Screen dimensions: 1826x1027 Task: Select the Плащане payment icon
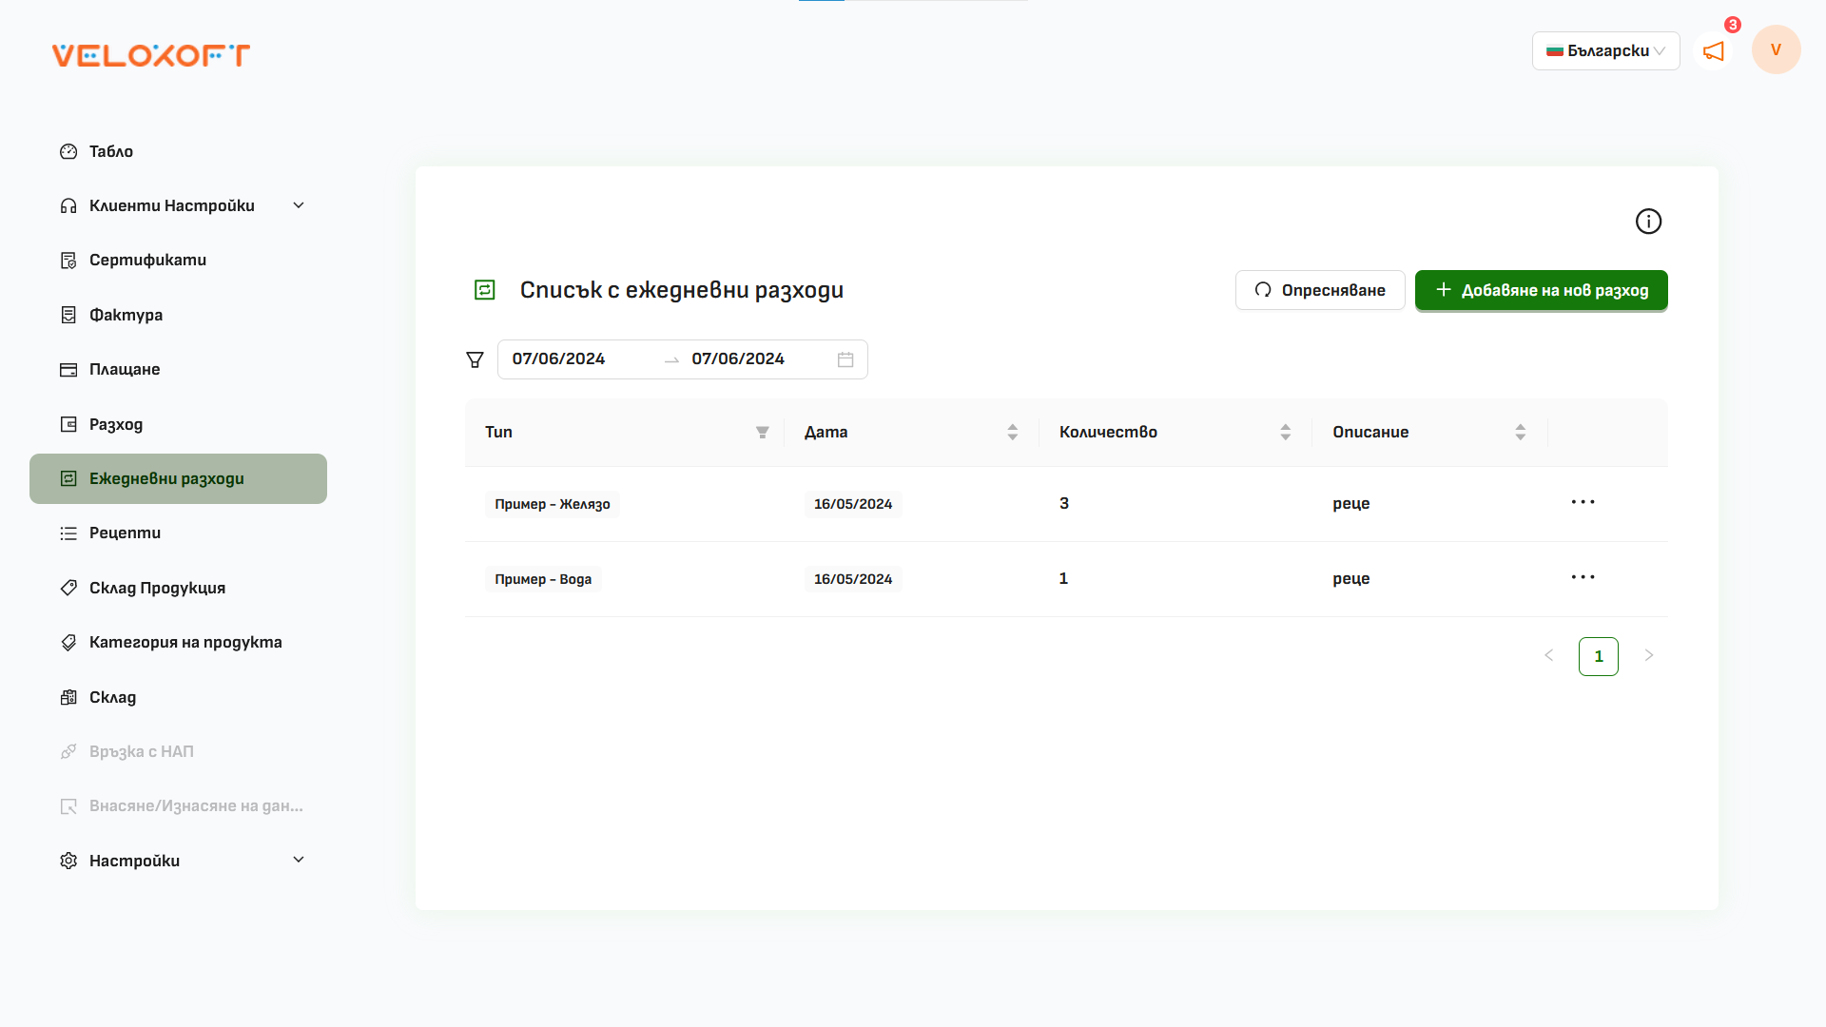pos(68,369)
